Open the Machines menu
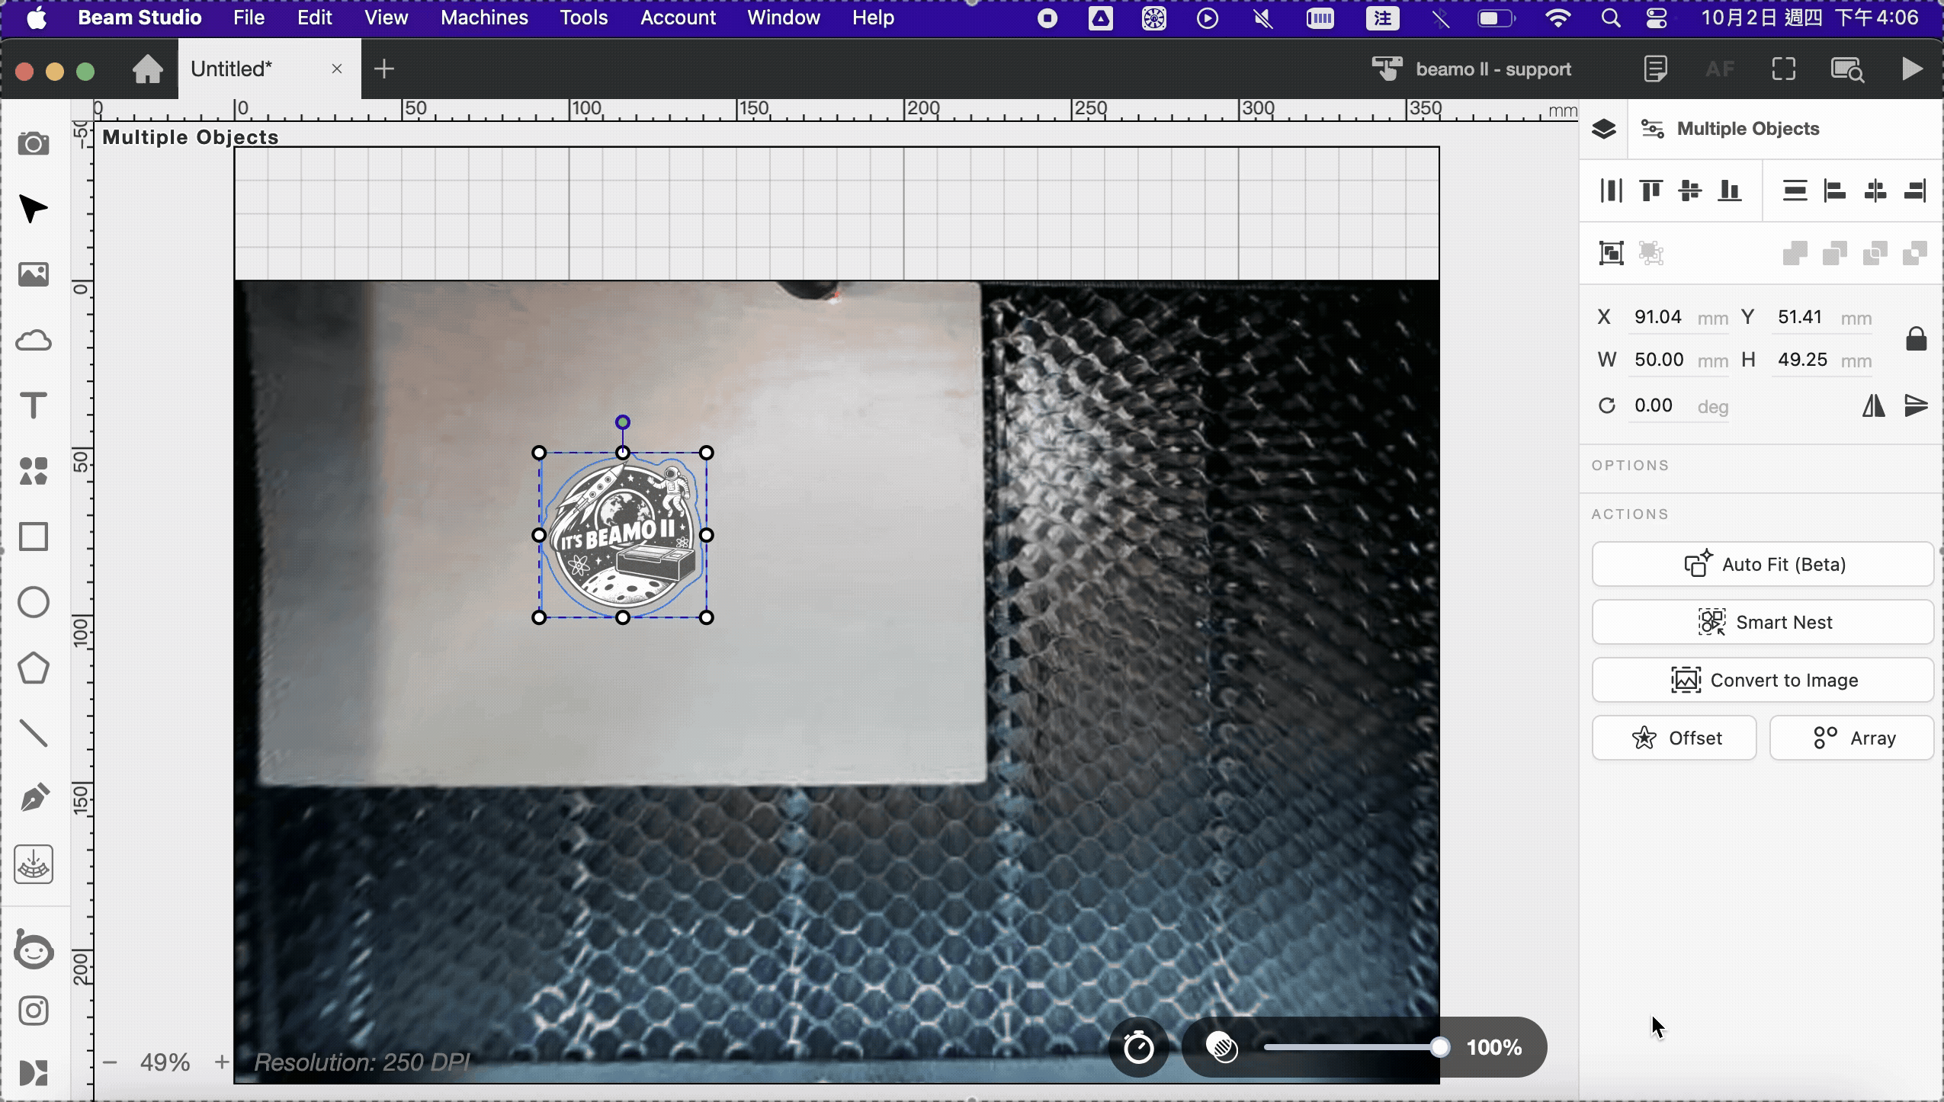Screen dimensions: 1944x1102 click(484, 18)
